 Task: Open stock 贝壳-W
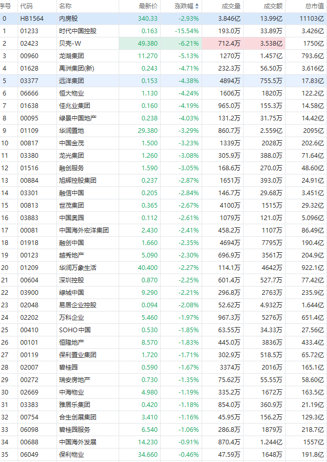point(70,43)
